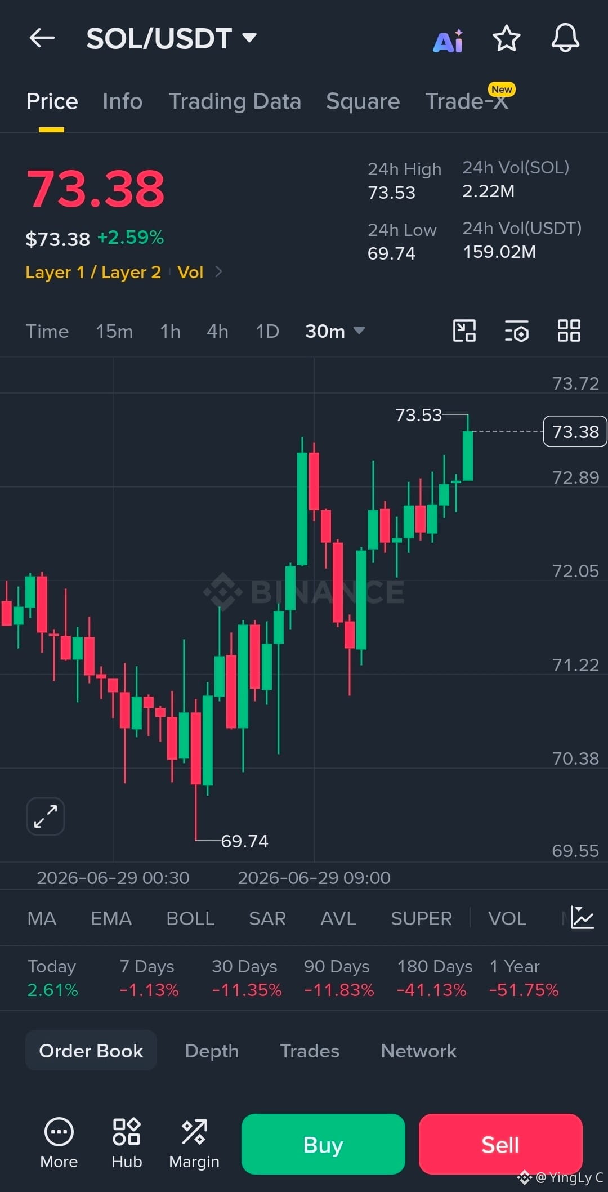This screenshot has height=1192, width=608.
Task: Open the indicator chart icon
Action: coord(582,918)
